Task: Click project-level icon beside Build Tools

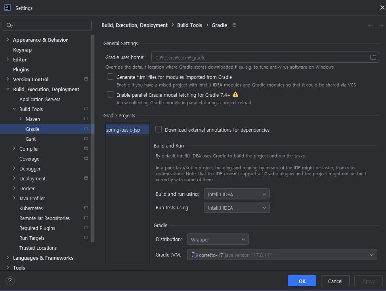Action: tap(86, 109)
